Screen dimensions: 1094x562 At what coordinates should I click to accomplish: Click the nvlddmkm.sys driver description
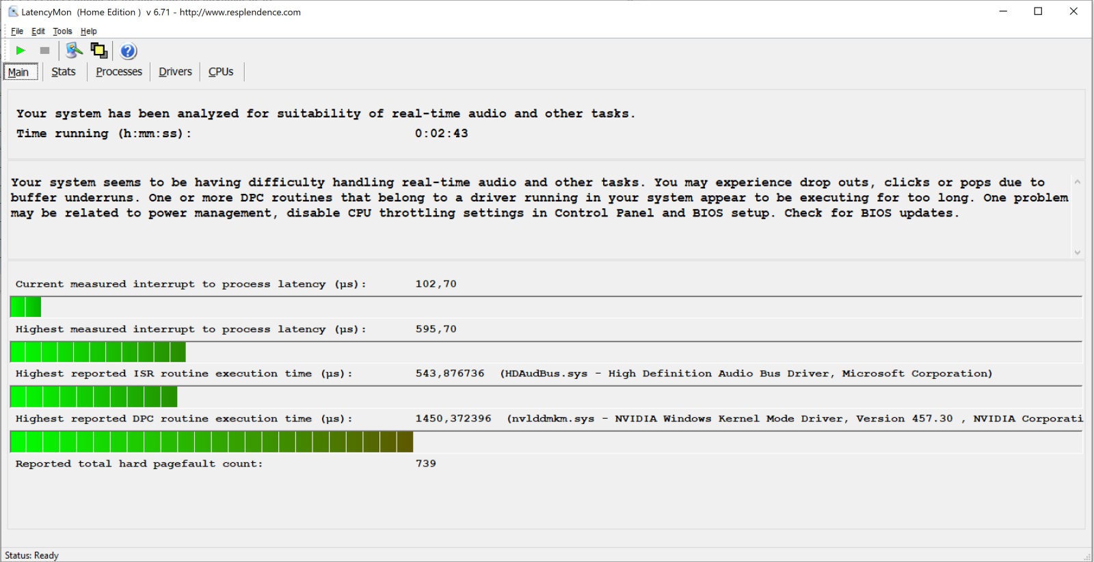click(795, 419)
